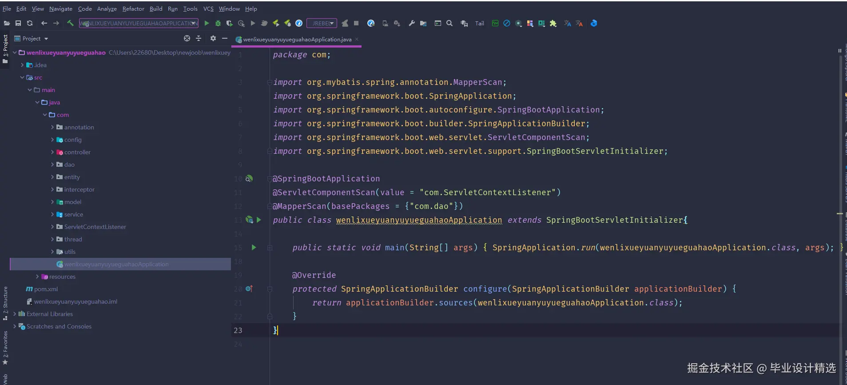Expand the controller package

[x=52, y=152]
